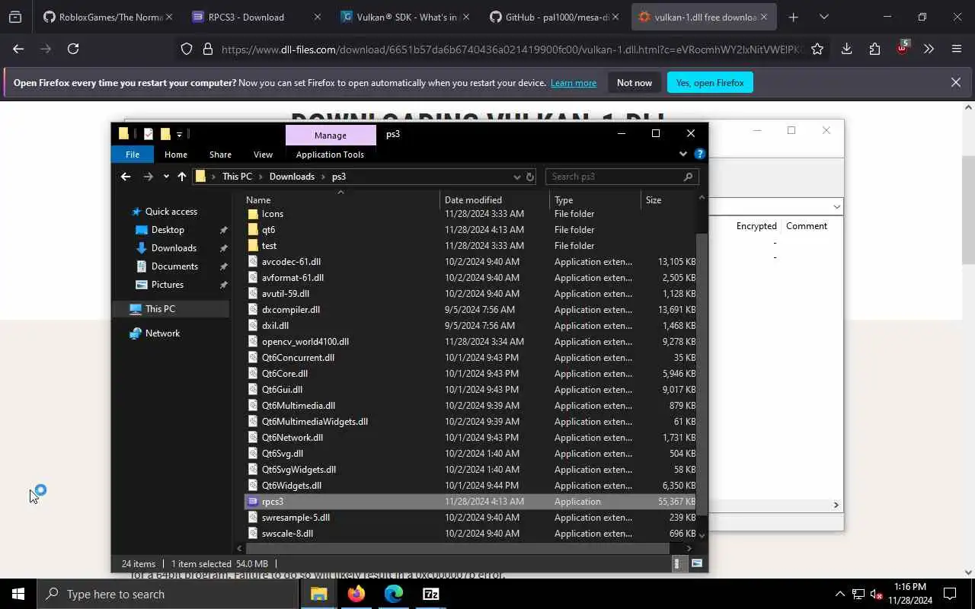The image size is (975, 609).
Task: Open Microsoft Edge from taskbar
Action: (x=393, y=594)
